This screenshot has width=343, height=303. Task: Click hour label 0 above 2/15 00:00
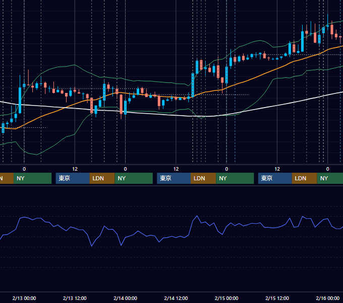[x=226, y=169]
